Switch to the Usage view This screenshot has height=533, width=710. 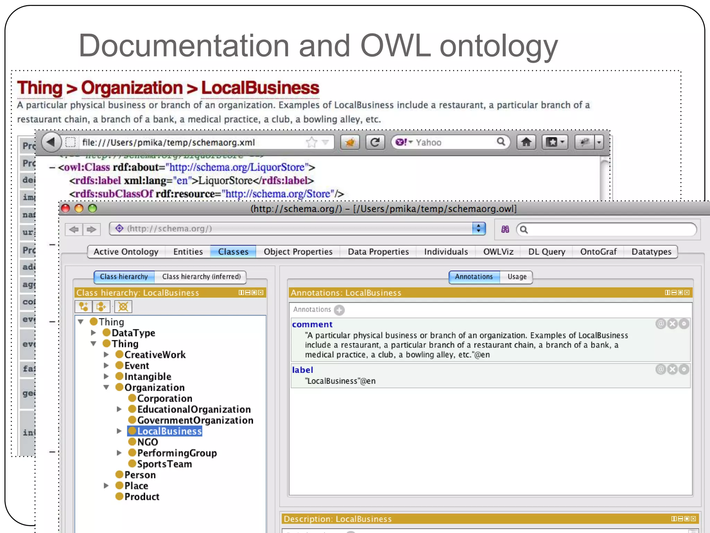[517, 277]
